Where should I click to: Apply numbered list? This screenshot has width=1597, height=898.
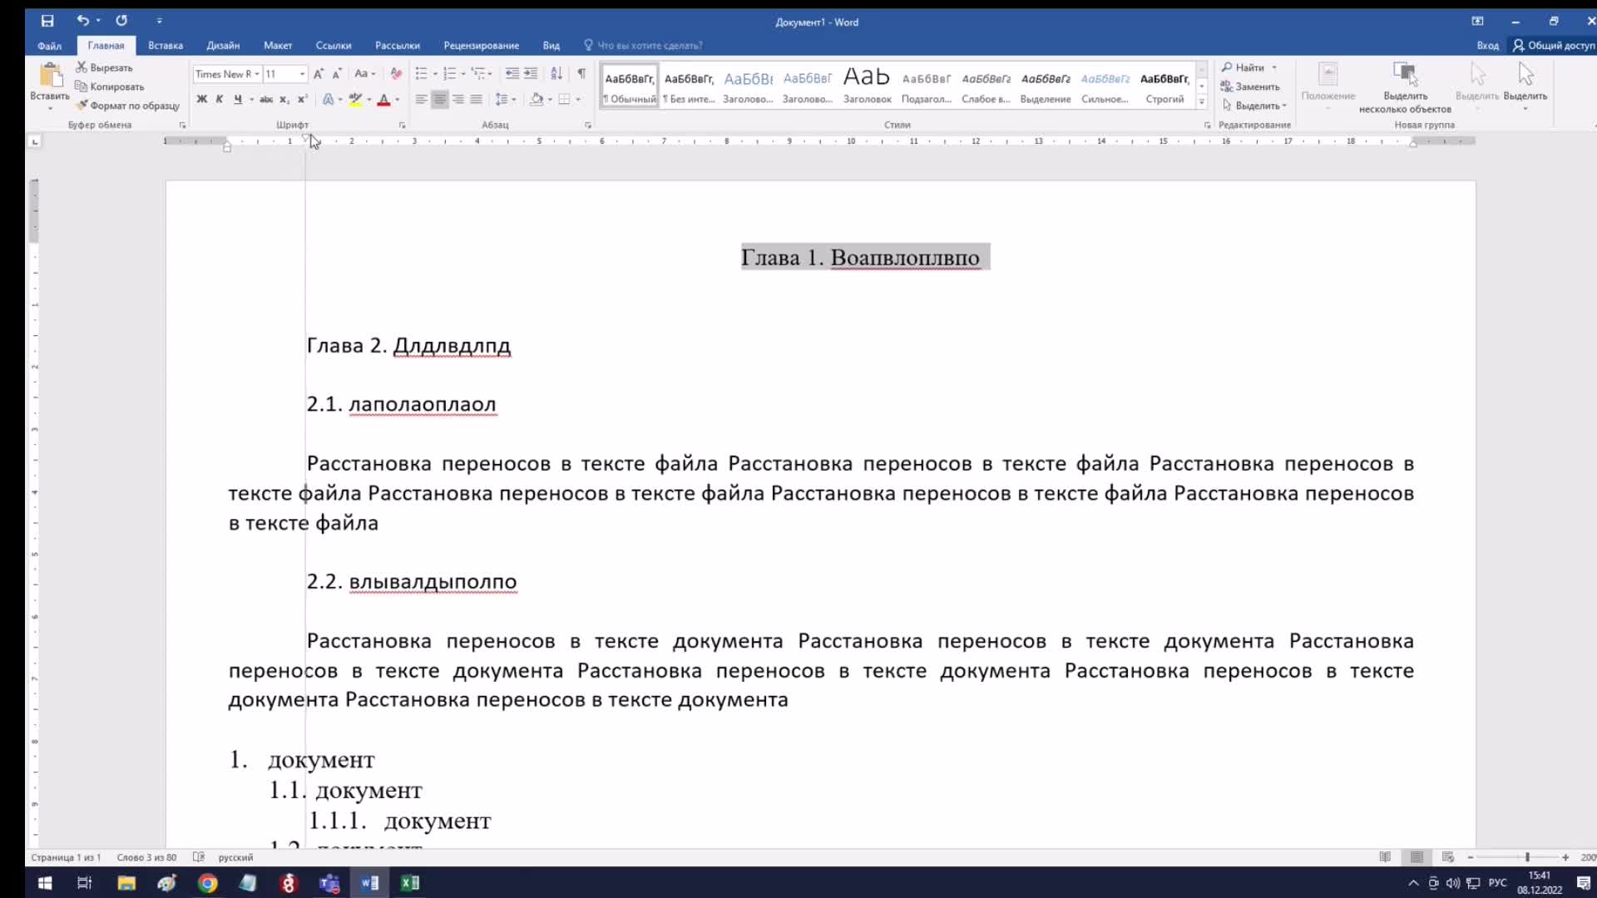tap(450, 74)
